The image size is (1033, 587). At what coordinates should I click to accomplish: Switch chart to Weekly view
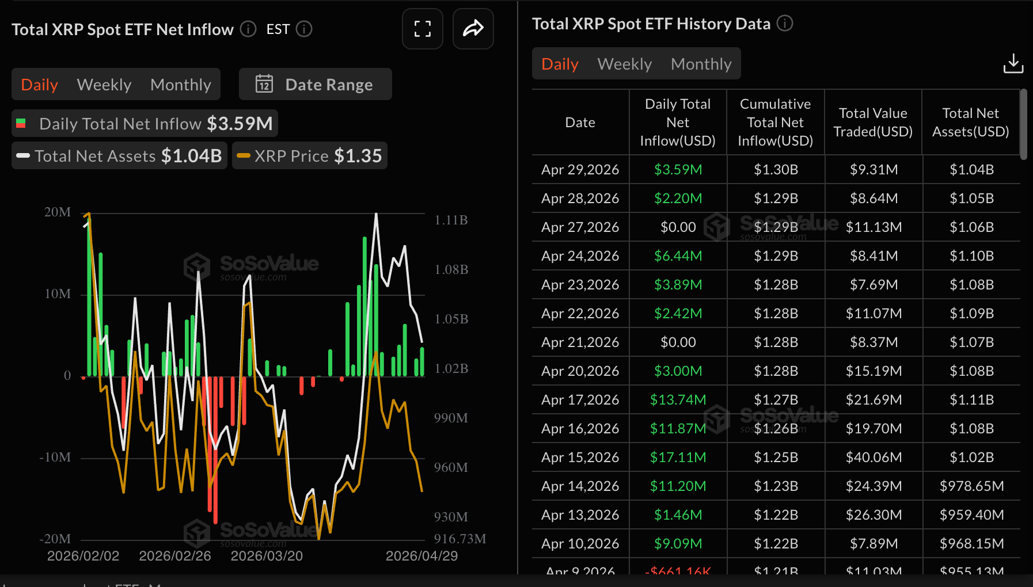[x=104, y=85]
